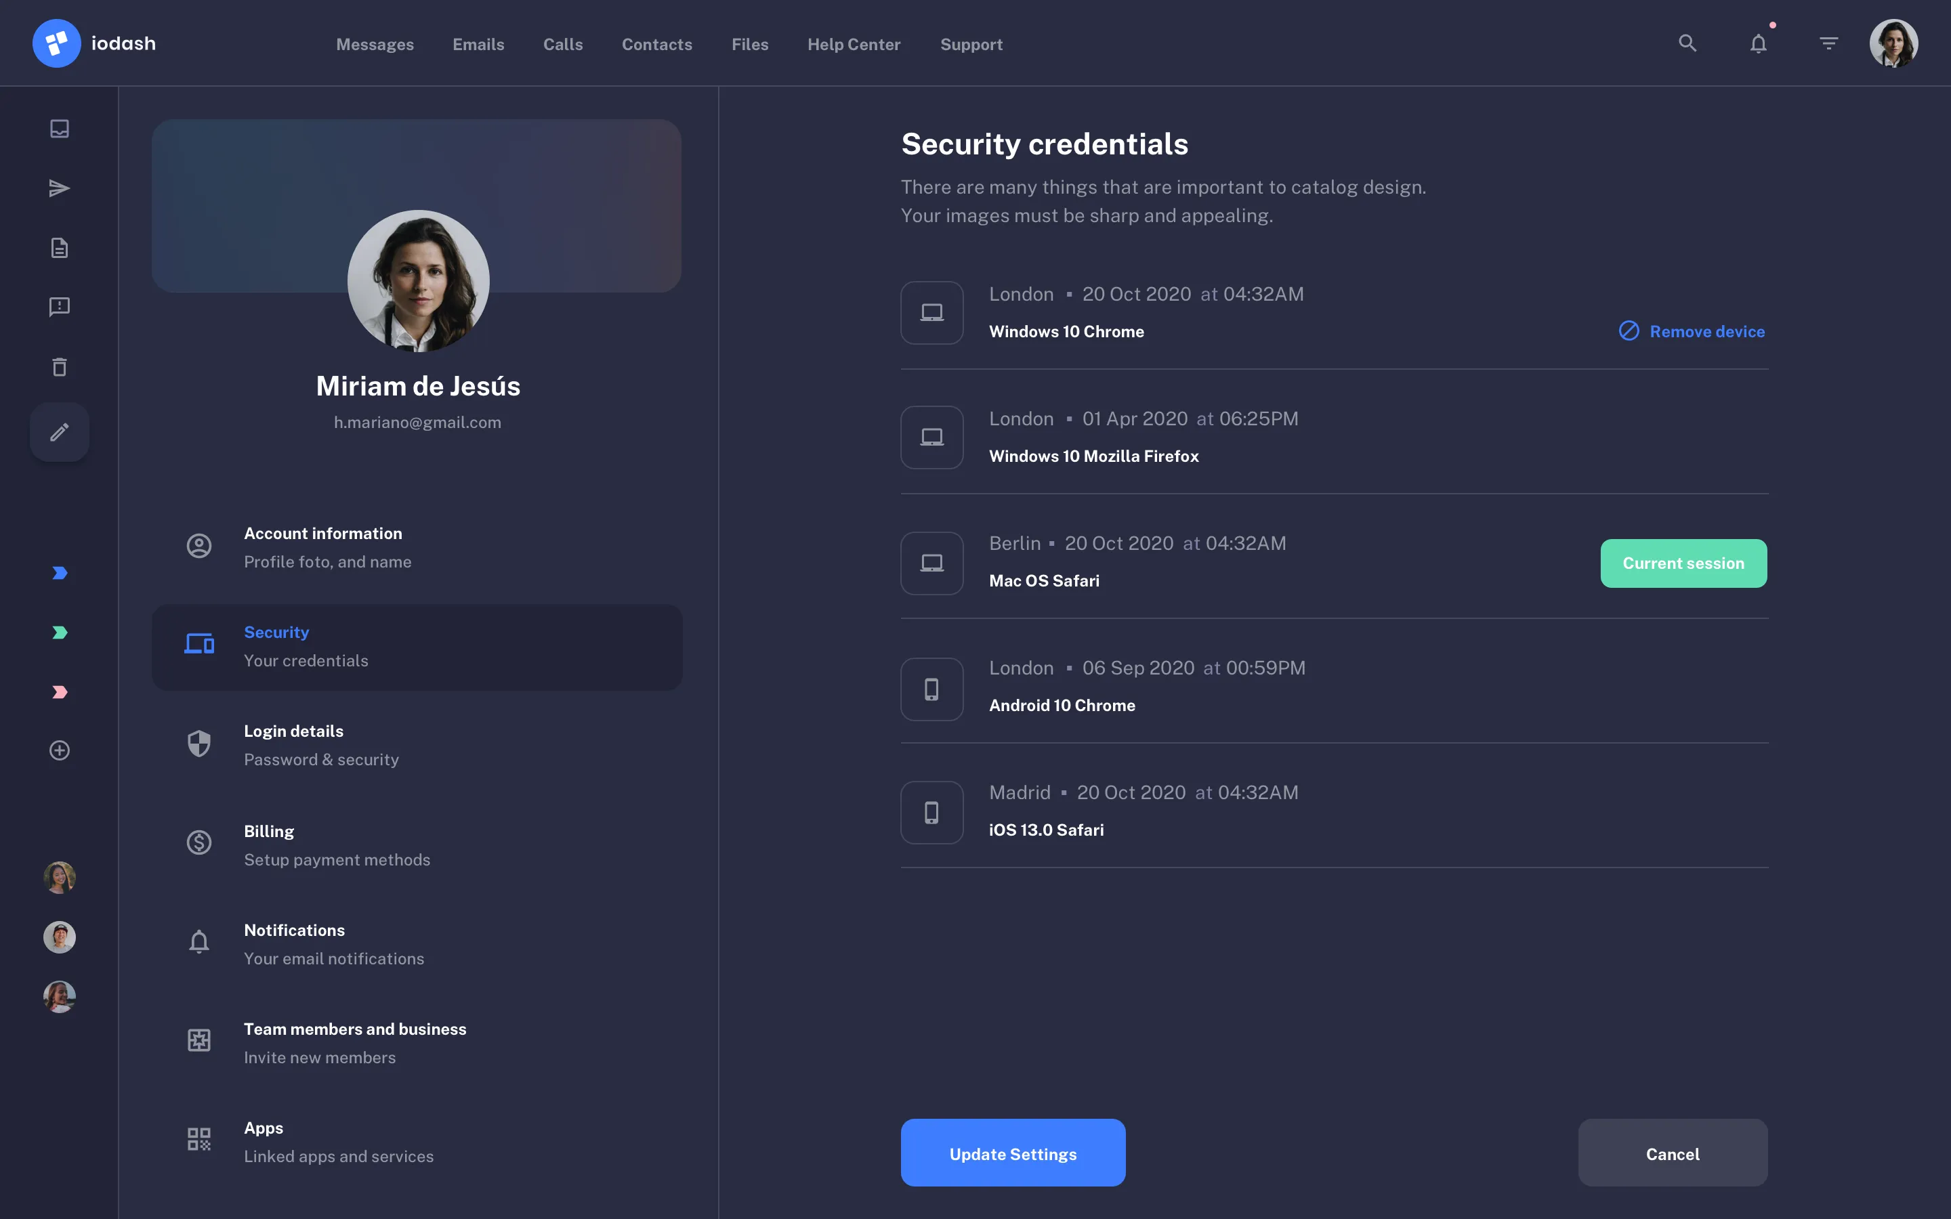Image resolution: width=1951 pixels, height=1219 pixels.
Task: Select the green tag marker in the sidebar
Action: click(59, 632)
